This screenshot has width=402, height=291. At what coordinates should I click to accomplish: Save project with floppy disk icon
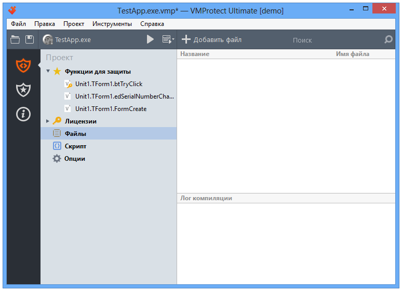click(30, 39)
